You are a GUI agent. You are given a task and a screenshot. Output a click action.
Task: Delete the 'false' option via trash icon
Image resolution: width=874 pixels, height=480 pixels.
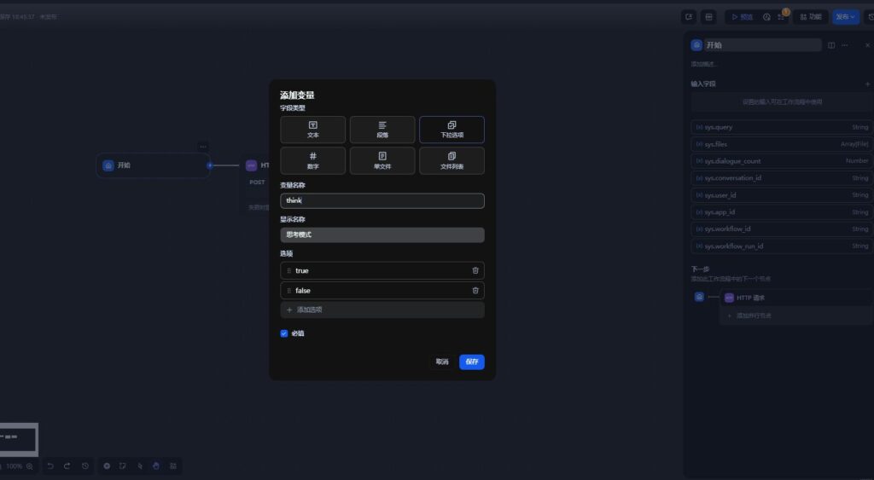(x=475, y=291)
